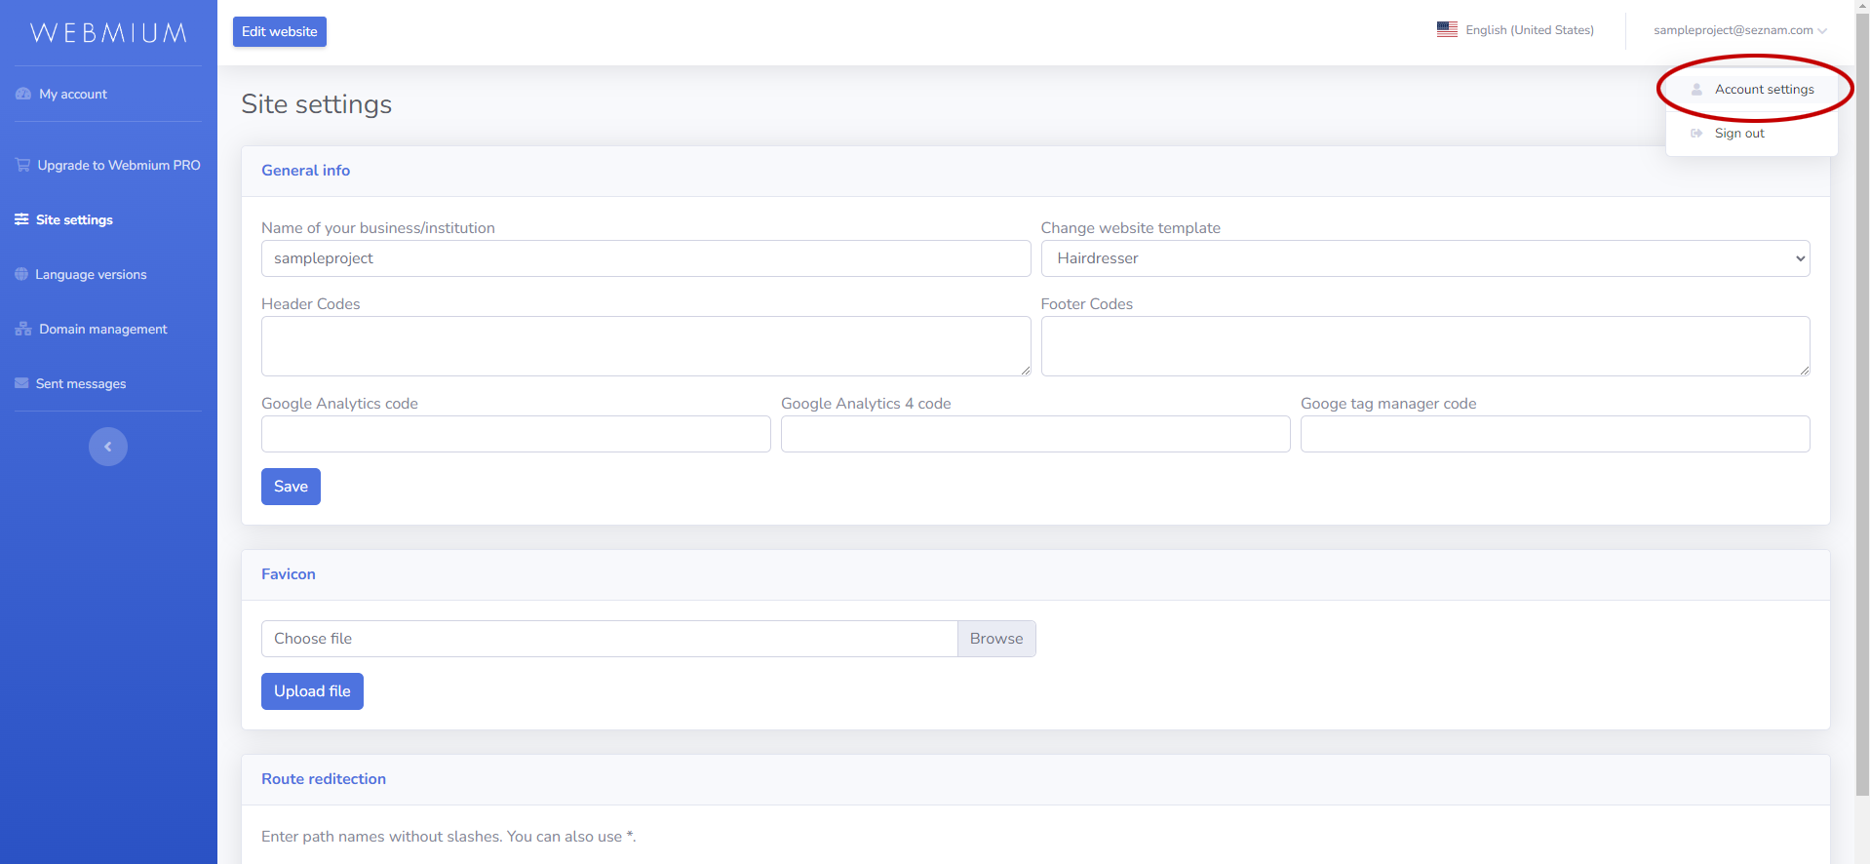Click the Domain management network icon
This screenshot has width=1870, height=864.
click(x=23, y=329)
